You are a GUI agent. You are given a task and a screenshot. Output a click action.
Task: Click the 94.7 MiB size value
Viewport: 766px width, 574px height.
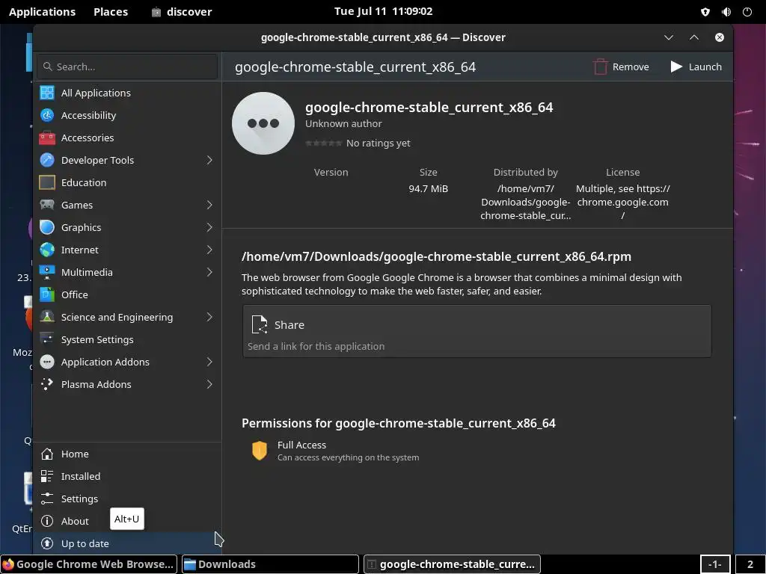coord(429,188)
